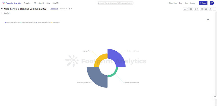
Task: Open the Data API menu
Action: [56, 3]
